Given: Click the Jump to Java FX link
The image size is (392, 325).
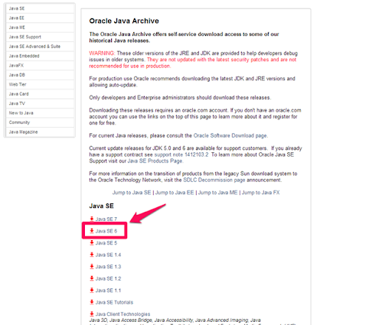Looking at the screenshot, I should [x=260, y=193].
